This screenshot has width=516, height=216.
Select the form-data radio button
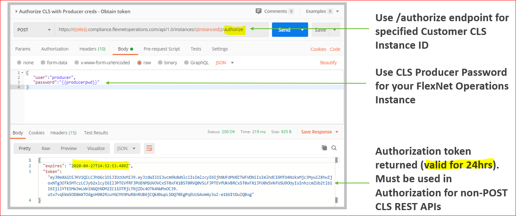[43, 63]
